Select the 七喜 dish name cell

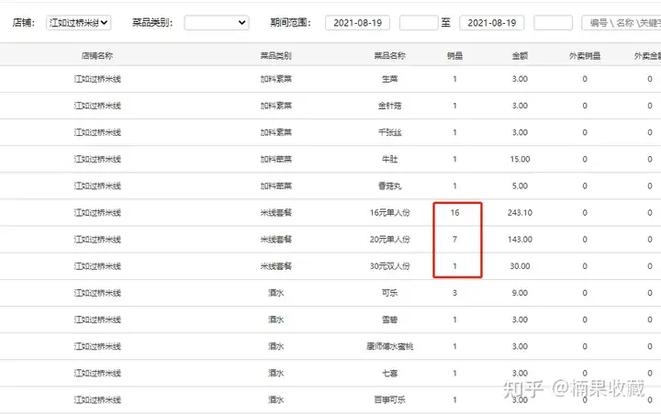[x=389, y=374]
